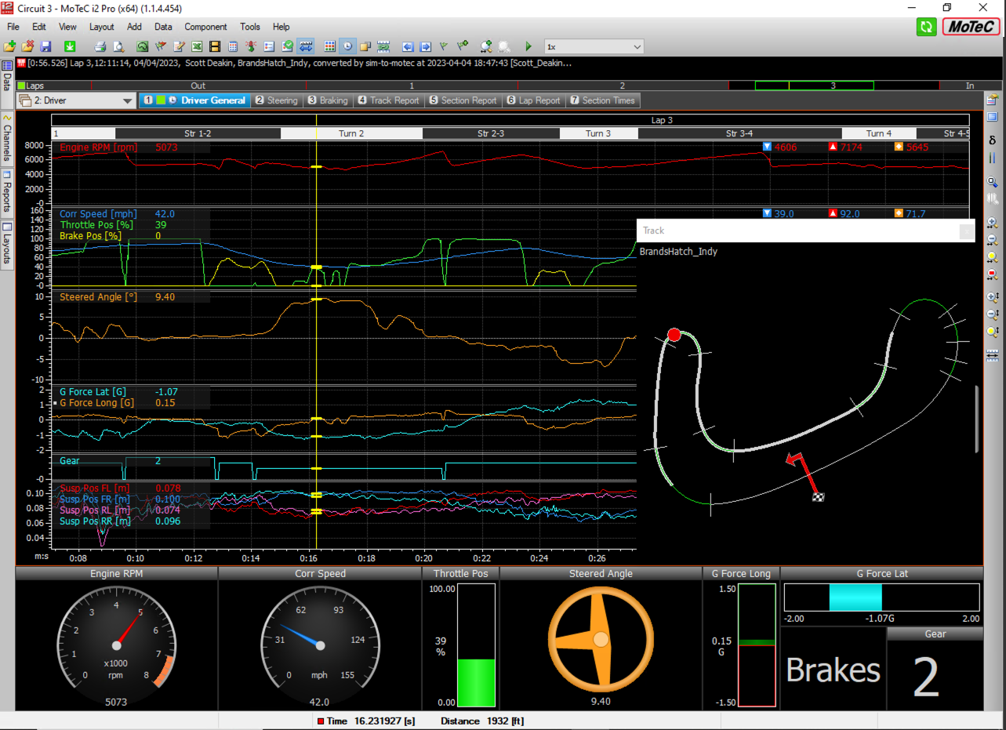Click the New Workspace icon in toolbar

pyautogui.click(x=10, y=46)
